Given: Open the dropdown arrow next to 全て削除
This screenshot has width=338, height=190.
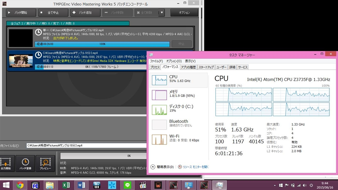Looking at the screenshot, I should coord(162,13).
